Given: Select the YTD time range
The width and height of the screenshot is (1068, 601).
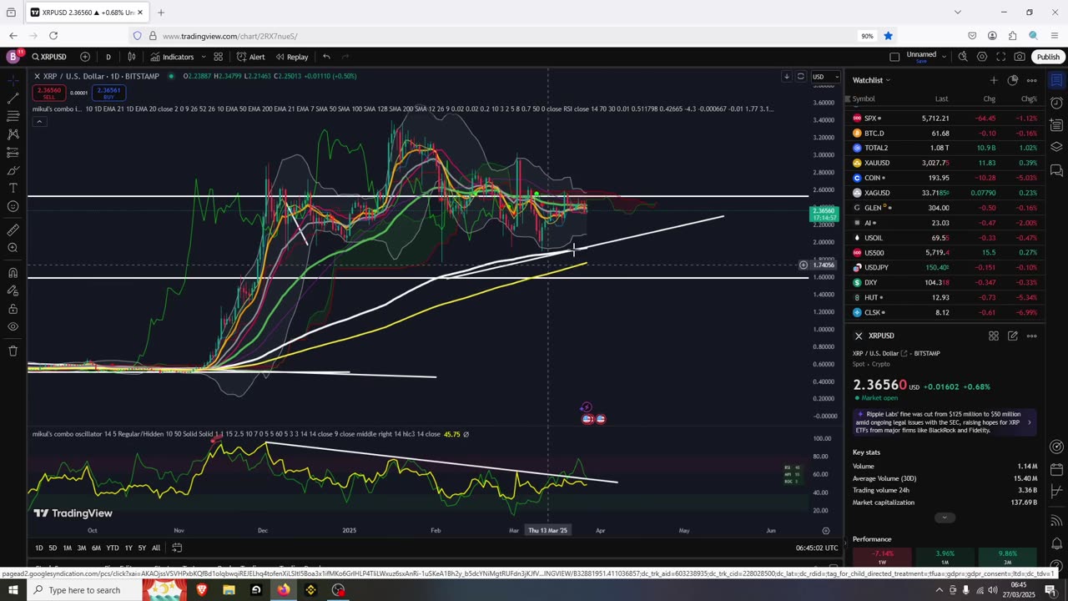Looking at the screenshot, I should point(112,548).
